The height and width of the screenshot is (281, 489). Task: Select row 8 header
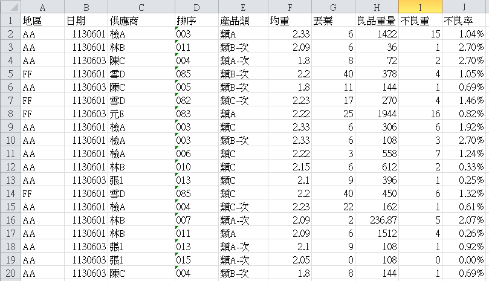pyautogui.click(x=11, y=114)
